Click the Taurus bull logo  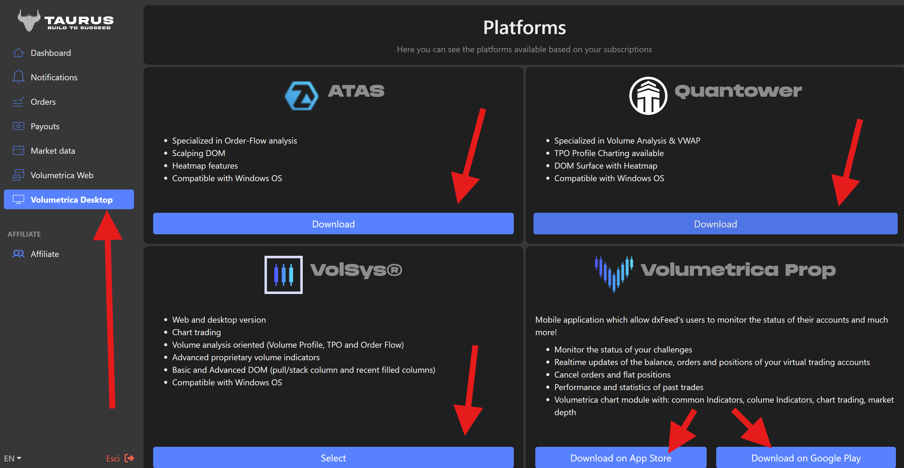click(x=29, y=20)
